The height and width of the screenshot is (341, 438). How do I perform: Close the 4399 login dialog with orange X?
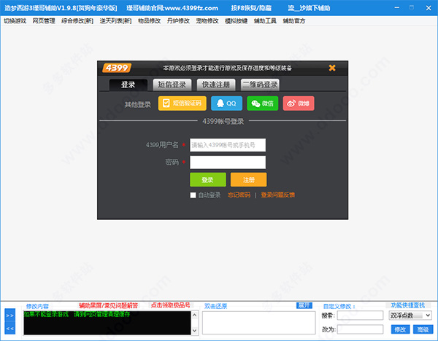click(x=332, y=68)
